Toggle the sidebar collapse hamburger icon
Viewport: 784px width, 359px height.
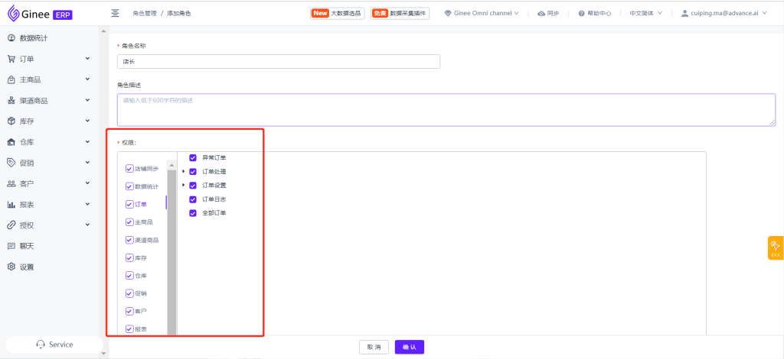point(115,13)
